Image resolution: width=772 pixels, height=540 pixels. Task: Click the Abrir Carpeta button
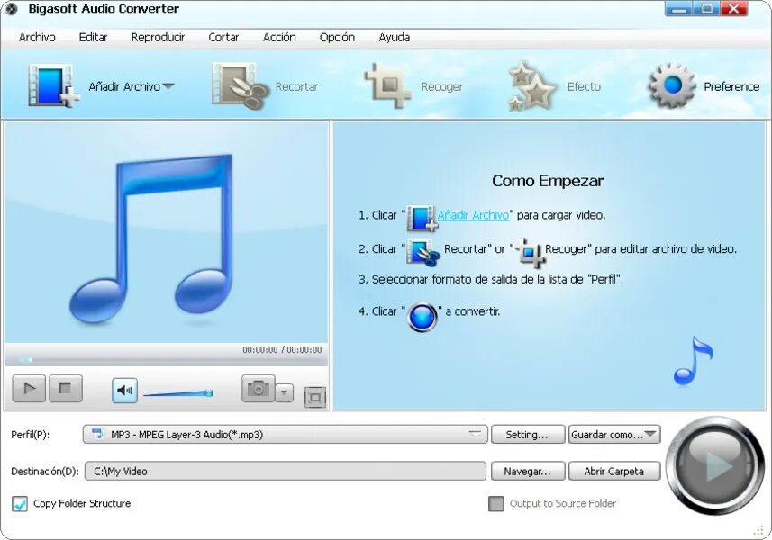tap(614, 471)
